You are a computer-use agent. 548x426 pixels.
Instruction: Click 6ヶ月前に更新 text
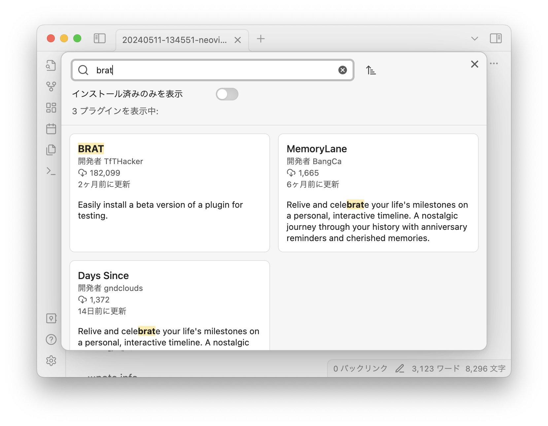click(313, 184)
